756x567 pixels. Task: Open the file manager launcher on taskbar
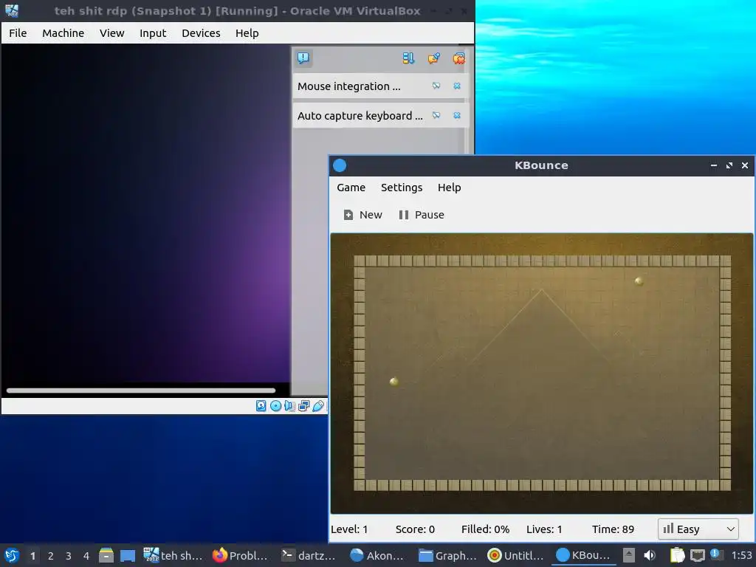coord(106,555)
